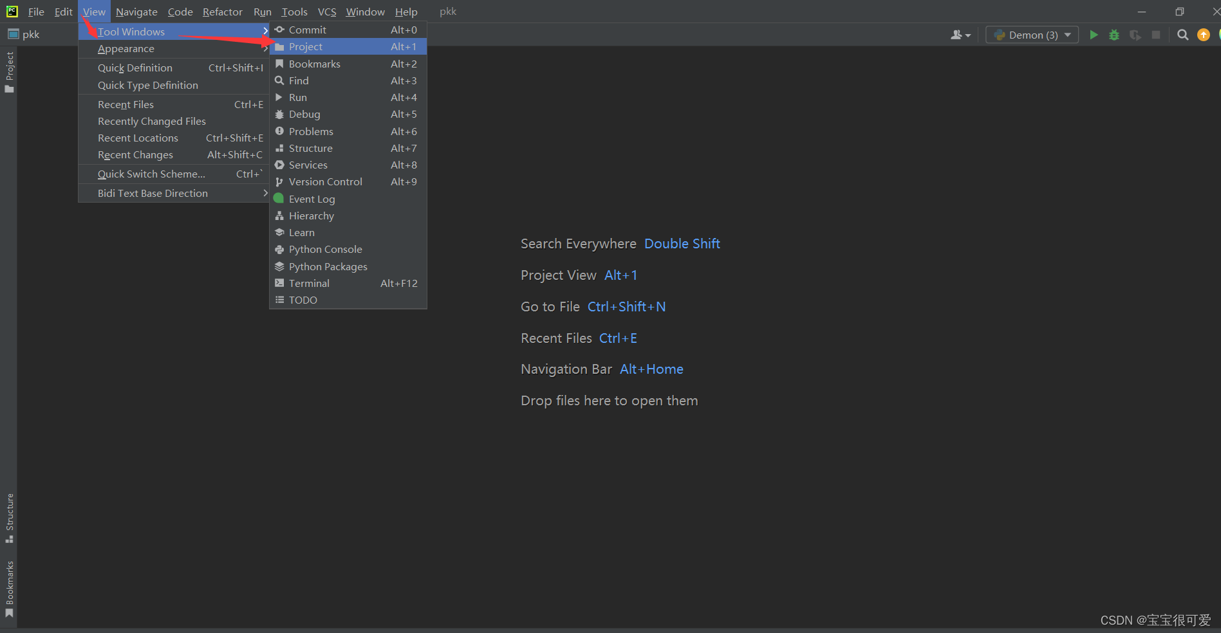This screenshot has width=1221, height=633.
Task: Open Hierarchy tool window entry
Action: point(348,216)
